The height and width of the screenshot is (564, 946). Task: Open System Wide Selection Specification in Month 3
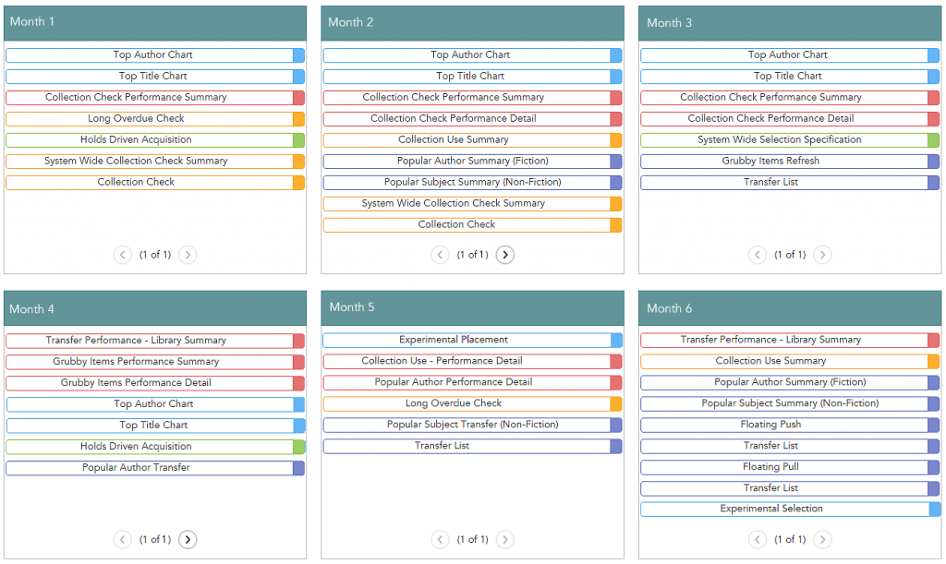(783, 140)
